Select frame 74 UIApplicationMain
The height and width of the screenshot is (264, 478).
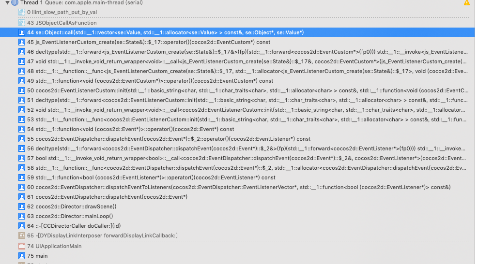pyautogui.click(x=54, y=246)
